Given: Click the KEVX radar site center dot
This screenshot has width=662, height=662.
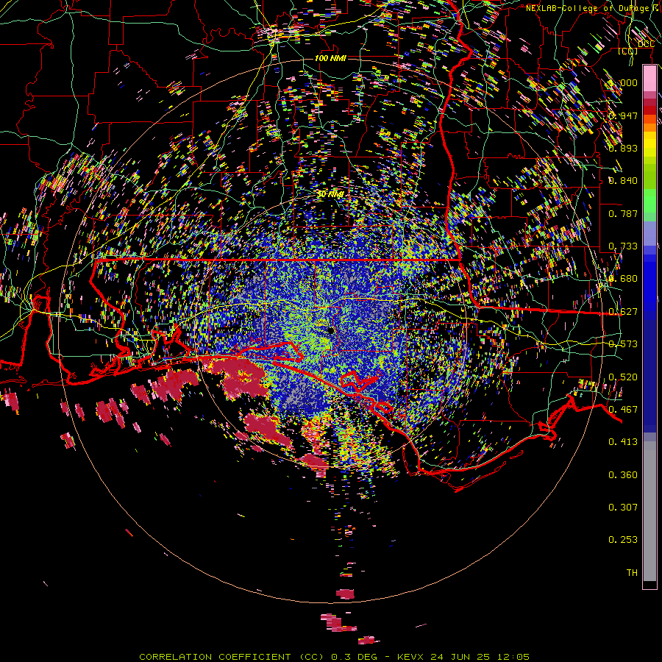Looking at the screenshot, I should [330, 330].
